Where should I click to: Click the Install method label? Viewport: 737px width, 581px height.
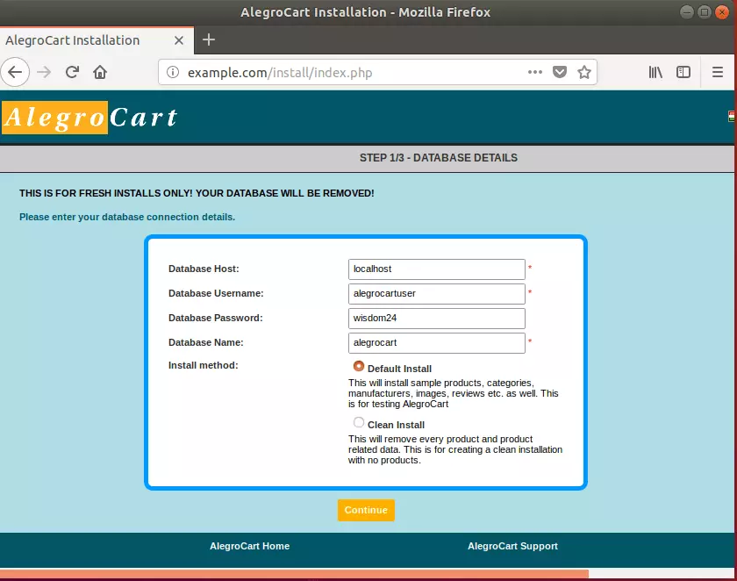(x=203, y=365)
